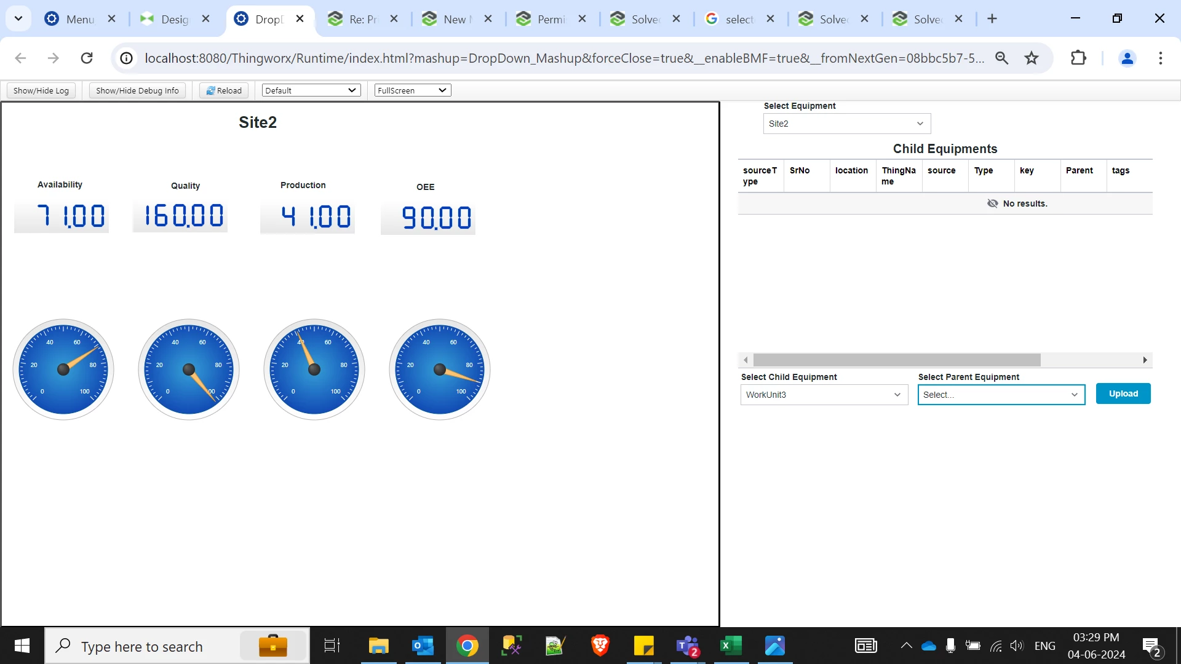Click the Upload button
The height and width of the screenshot is (664, 1181).
point(1123,393)
